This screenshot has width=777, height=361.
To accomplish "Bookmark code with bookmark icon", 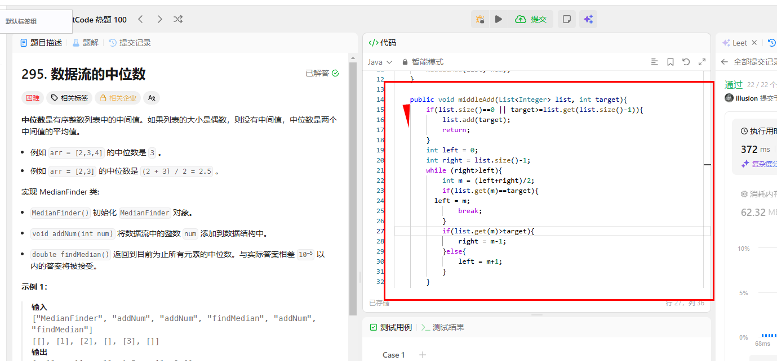I will pos(671,62).
